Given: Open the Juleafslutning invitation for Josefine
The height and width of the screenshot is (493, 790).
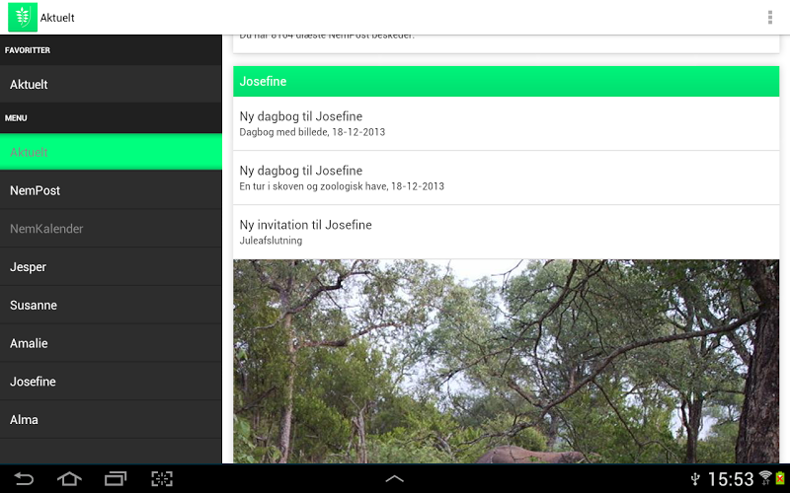Looking at the screenshot, I should tap(506, 232).
